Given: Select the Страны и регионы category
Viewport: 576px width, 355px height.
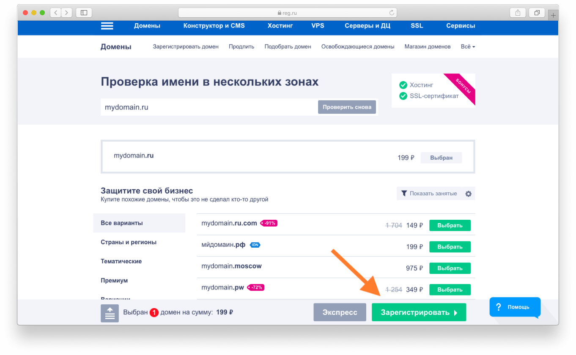Looking at the screenshot, I should (x=129, y=242).
